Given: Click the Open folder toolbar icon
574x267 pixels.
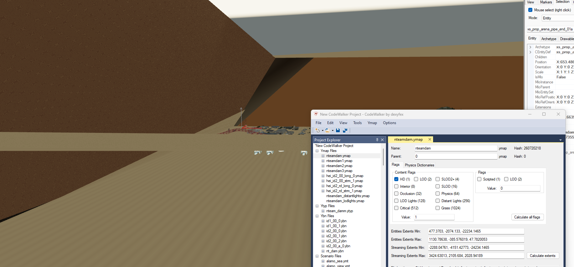Looking at the screenshot, I should pyautogui.click(x=328, y=130).
